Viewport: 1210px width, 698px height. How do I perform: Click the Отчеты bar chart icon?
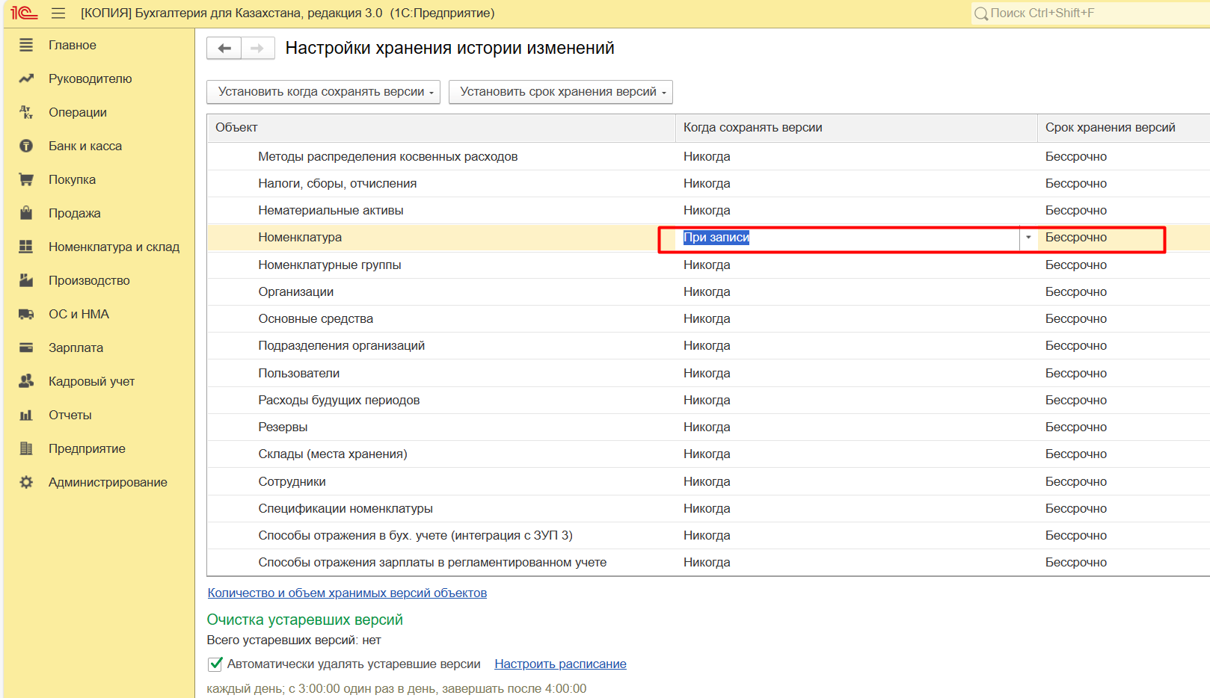[26, 415]
